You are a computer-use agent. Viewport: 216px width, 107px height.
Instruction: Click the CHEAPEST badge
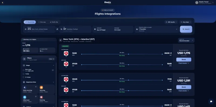click(65, 46)
